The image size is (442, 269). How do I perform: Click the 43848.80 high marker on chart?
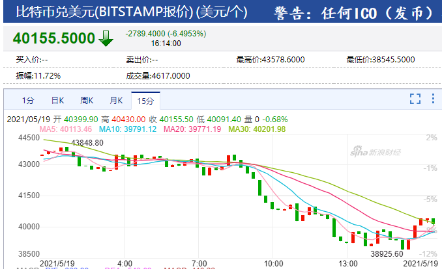pyautogui.click(x=87, y=142)
